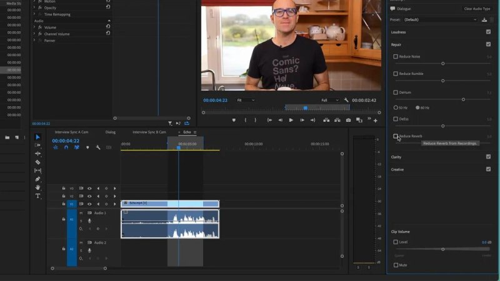Enable the Reduce Noise checkbox

click(396, 56)
